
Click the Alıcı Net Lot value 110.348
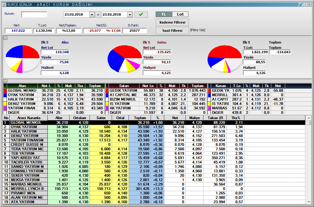(55, 52)
